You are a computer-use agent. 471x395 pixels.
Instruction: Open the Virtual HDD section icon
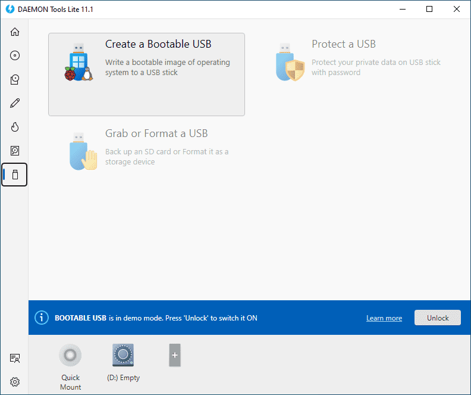15,150
